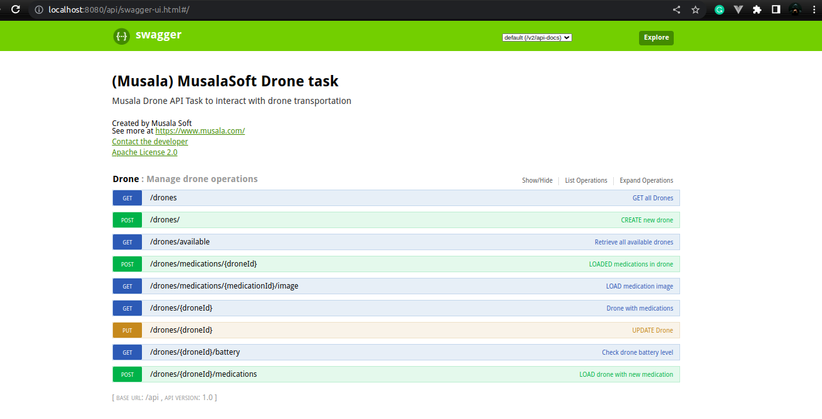The image size is (822, 419).
Task: Click the POST badge for /drones/
Action: 127,220
